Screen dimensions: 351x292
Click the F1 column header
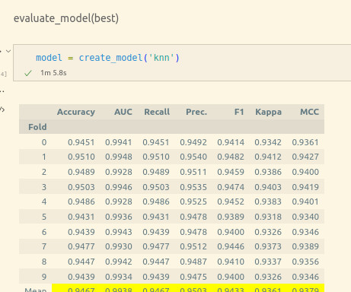[x=239, y=112]
